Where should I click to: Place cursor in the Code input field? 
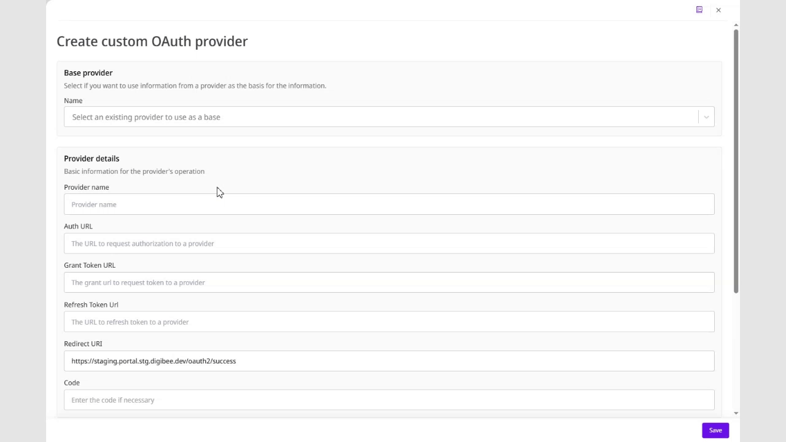[389, 400]
